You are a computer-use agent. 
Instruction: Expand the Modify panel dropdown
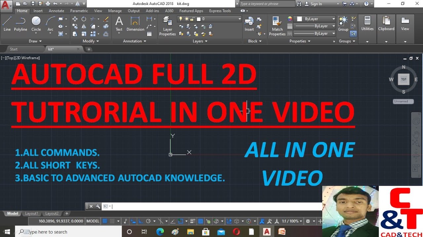pyautogui.click(x=91, y=41)
